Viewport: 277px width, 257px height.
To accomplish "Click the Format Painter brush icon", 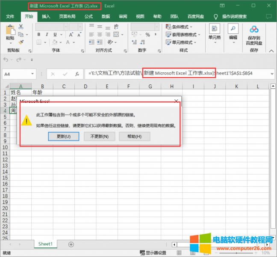I will 21,42.
